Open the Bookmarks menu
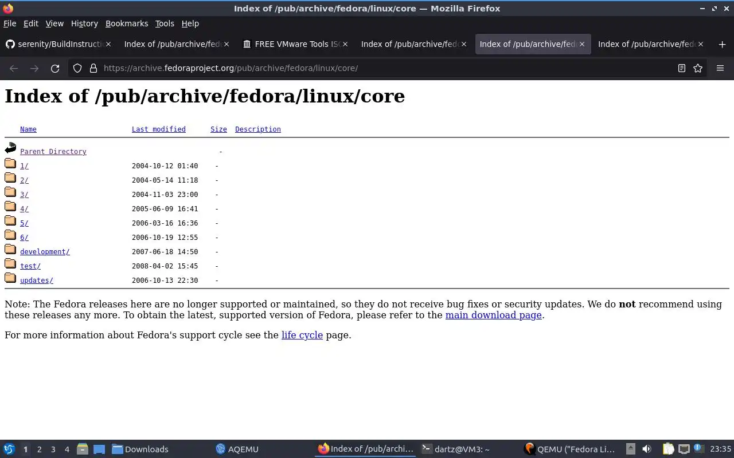The height and width of the screenshot is (458, 734). point(127,23)
